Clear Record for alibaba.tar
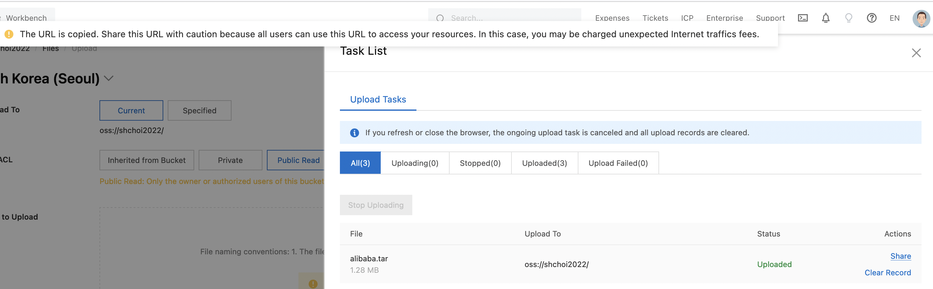This screenshot has height=289, width=933. point(887,272)
